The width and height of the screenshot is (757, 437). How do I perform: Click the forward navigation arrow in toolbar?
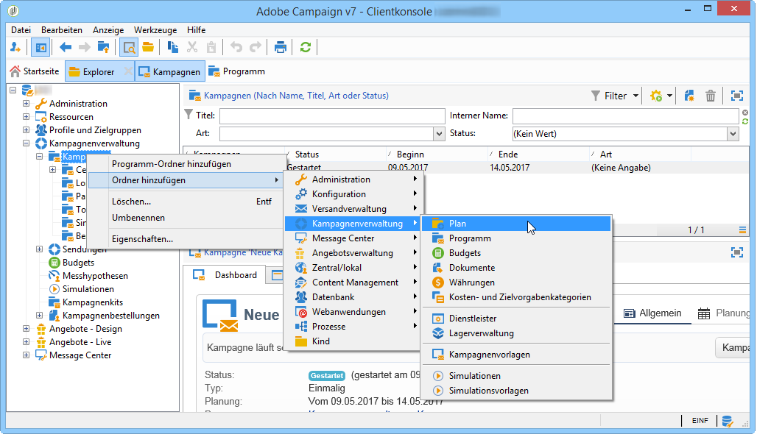[x=85, y=47]
